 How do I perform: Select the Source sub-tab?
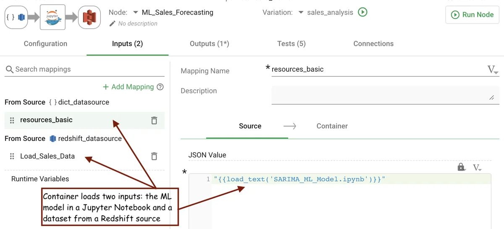click(x=250, y=126)
